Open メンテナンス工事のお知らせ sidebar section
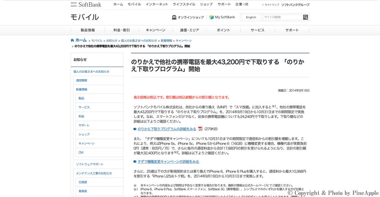Screen dimensions: 380x197 [x=94, y=173]
